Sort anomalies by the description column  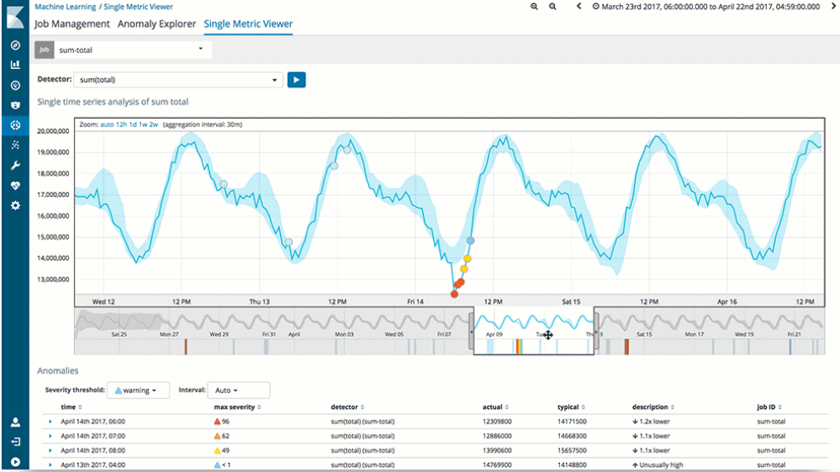tap(653, 407)
